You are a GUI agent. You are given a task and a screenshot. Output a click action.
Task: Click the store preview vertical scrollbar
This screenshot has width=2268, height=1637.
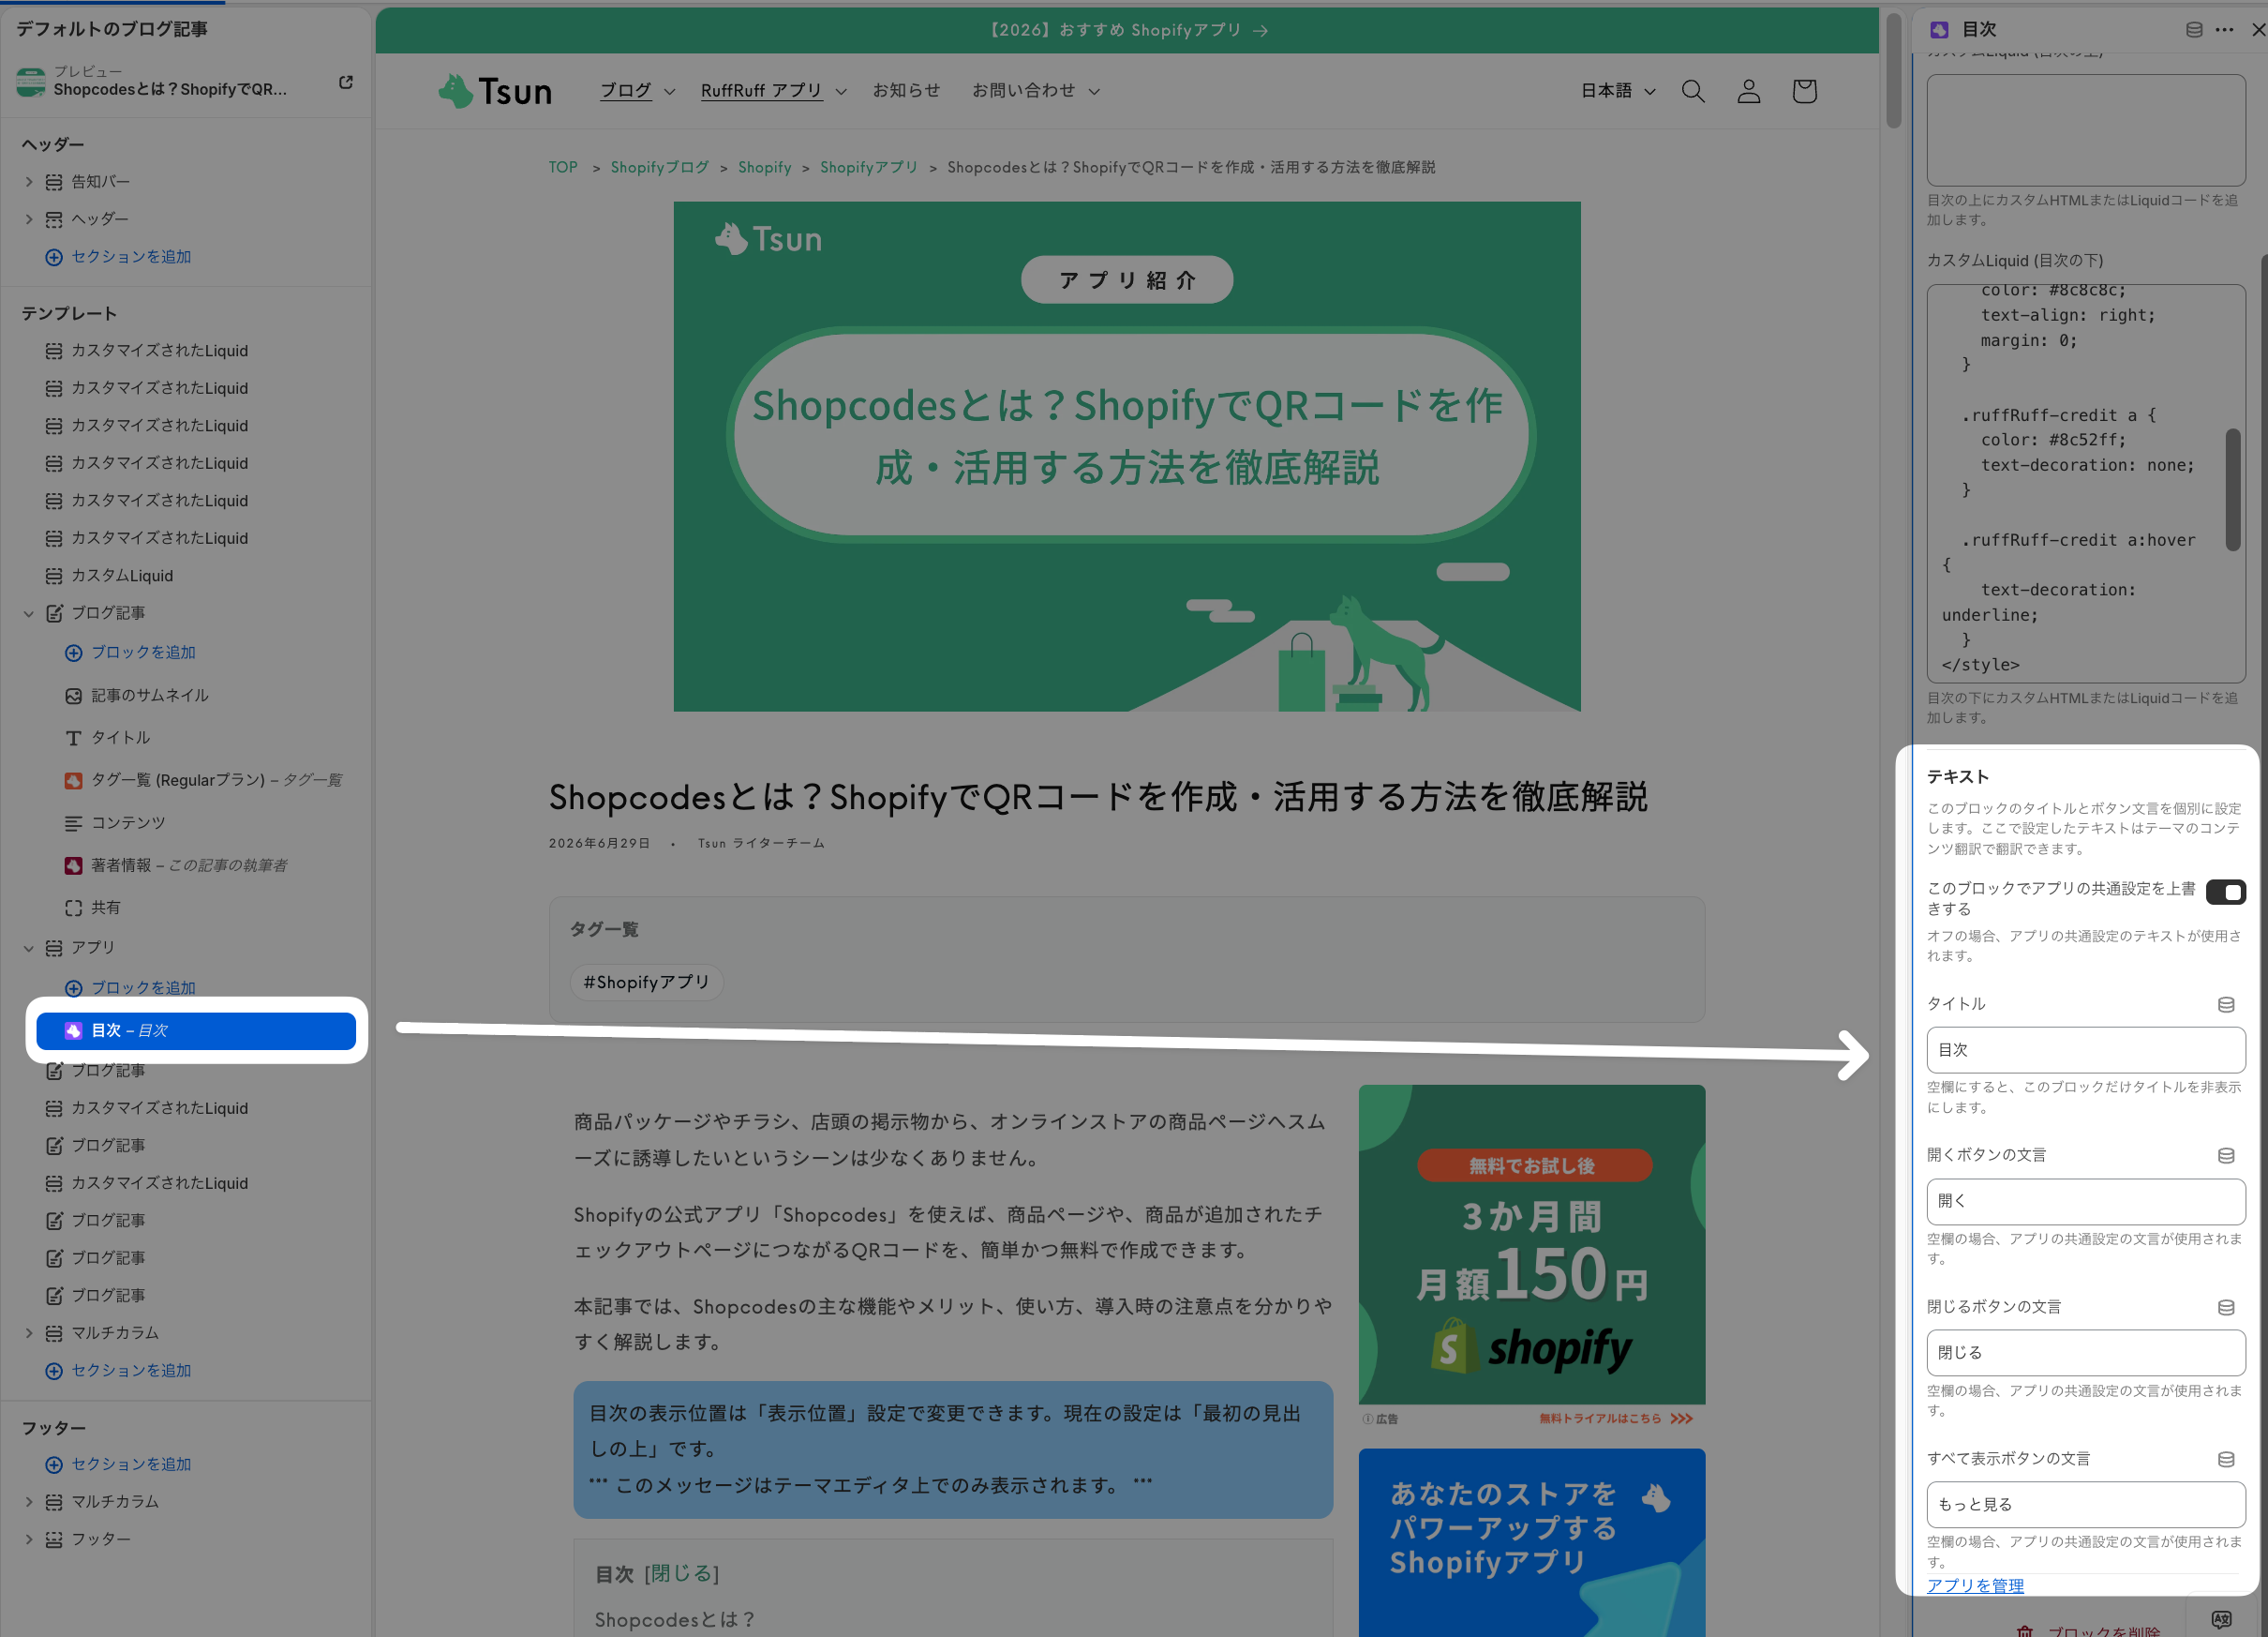pos(1893,70)
